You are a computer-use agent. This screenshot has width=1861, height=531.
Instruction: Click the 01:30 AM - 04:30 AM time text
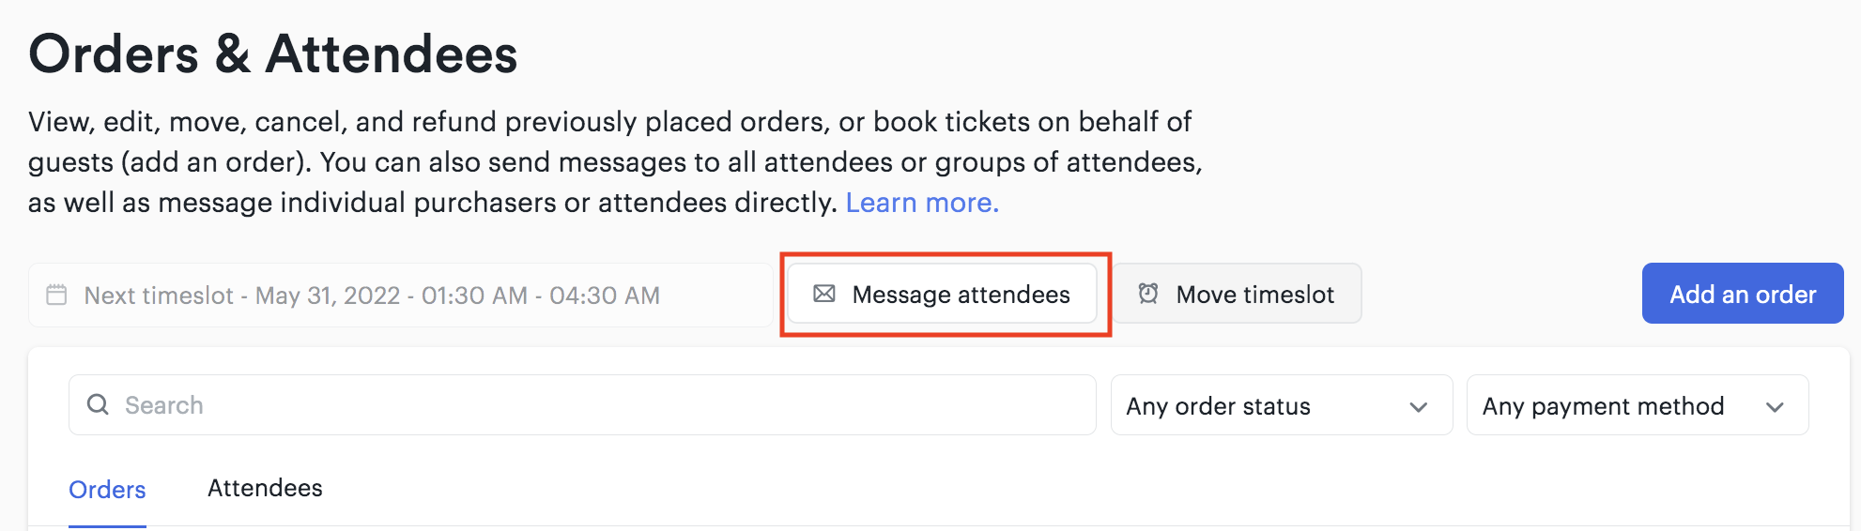(541, 296)
